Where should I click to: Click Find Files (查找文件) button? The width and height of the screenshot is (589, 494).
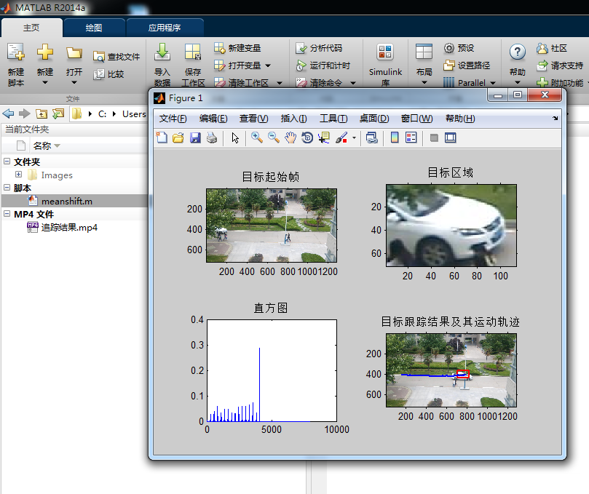click(116, 57)
